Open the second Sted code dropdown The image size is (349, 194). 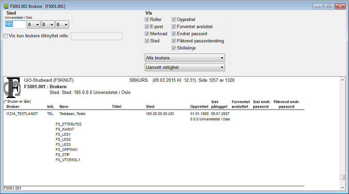pyautogui.click(x=48, y=24)
